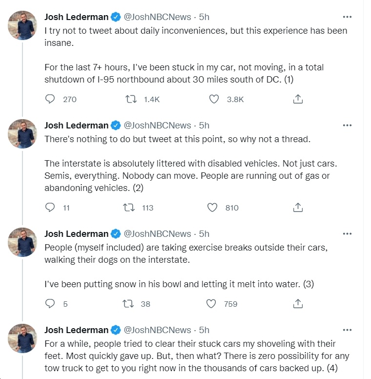Image resolution: width=371 pixels, height=379 pixels.
Task: Open more options on the fourth tweet
Action: [347, 330]
